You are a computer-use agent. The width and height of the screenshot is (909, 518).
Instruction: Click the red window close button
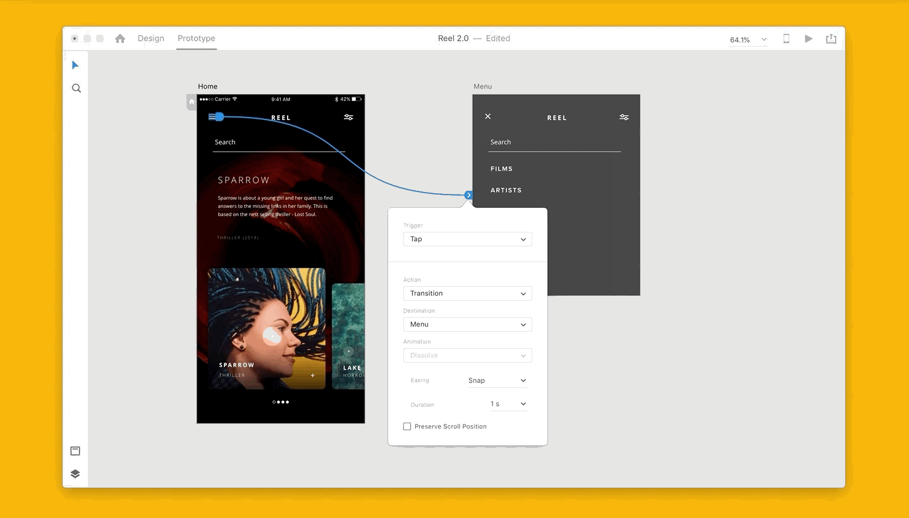coord(75,39)
